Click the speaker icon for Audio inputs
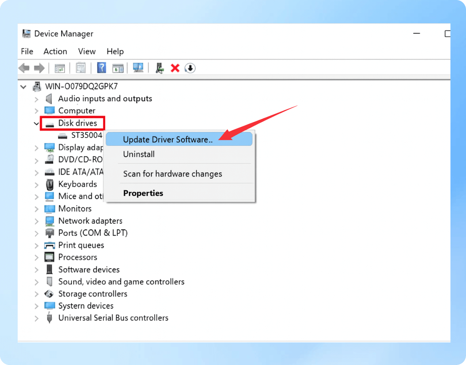The height and width of the screenshot is (365, 466). click(x=49, y=98)
